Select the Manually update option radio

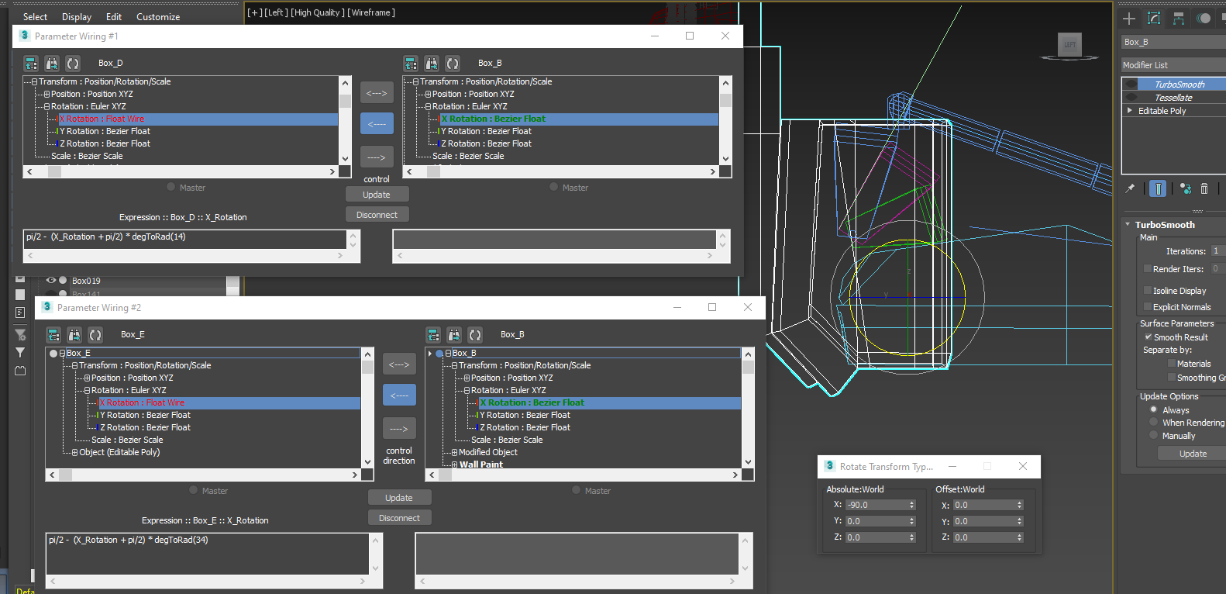[x=1153, y=436]
